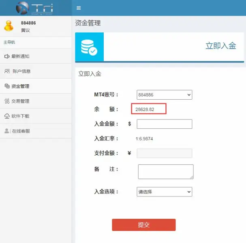Open 资金管理 menu item

coord(36,86)
